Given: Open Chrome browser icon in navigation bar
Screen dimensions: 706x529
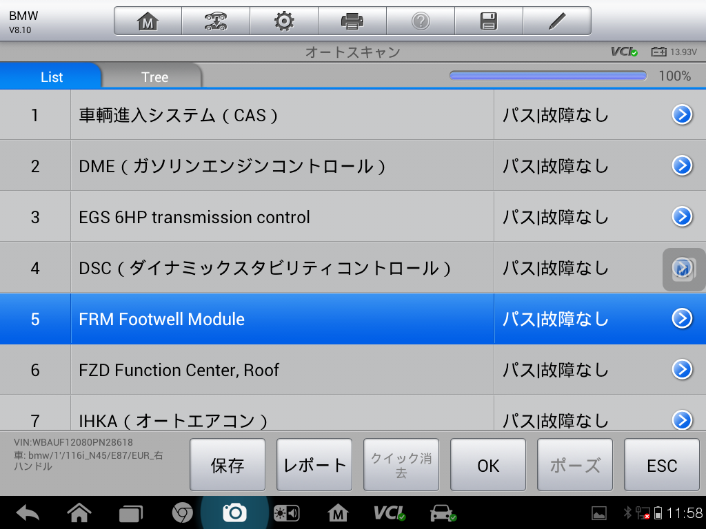Looking at the screenshot, I should pos(182,512).
